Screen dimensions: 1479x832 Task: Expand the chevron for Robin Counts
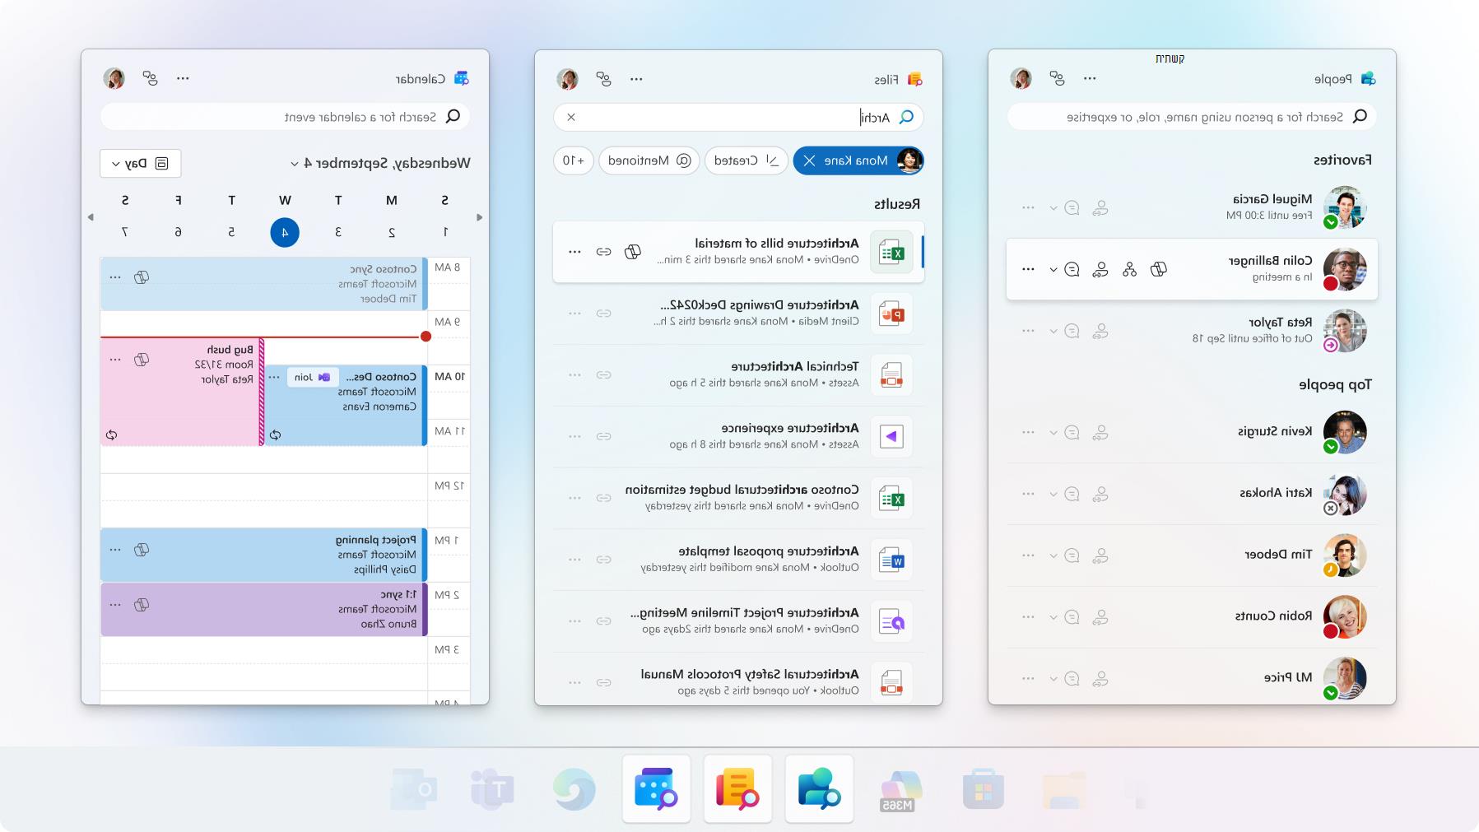coord(1053,617)
